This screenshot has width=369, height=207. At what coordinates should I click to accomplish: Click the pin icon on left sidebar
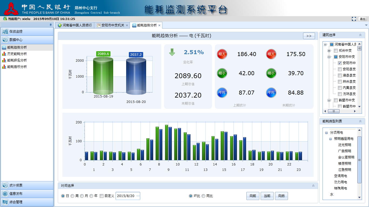(51, 25)
